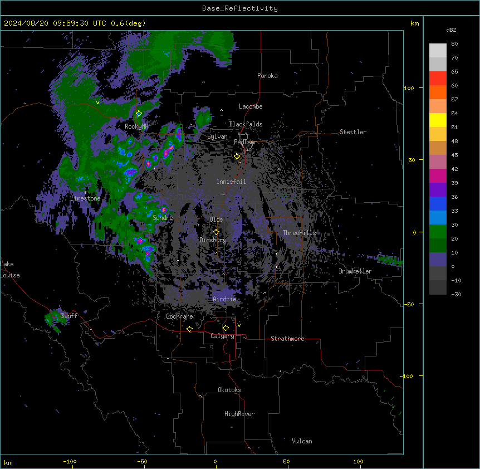Click the -30 value on dBZ scale
Screen dimensions: 480x469
(456, 295)
